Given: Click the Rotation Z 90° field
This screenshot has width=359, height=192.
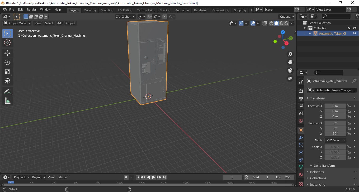Looking at the screenshot, I should pyautogui.click(x=335, y=133).
